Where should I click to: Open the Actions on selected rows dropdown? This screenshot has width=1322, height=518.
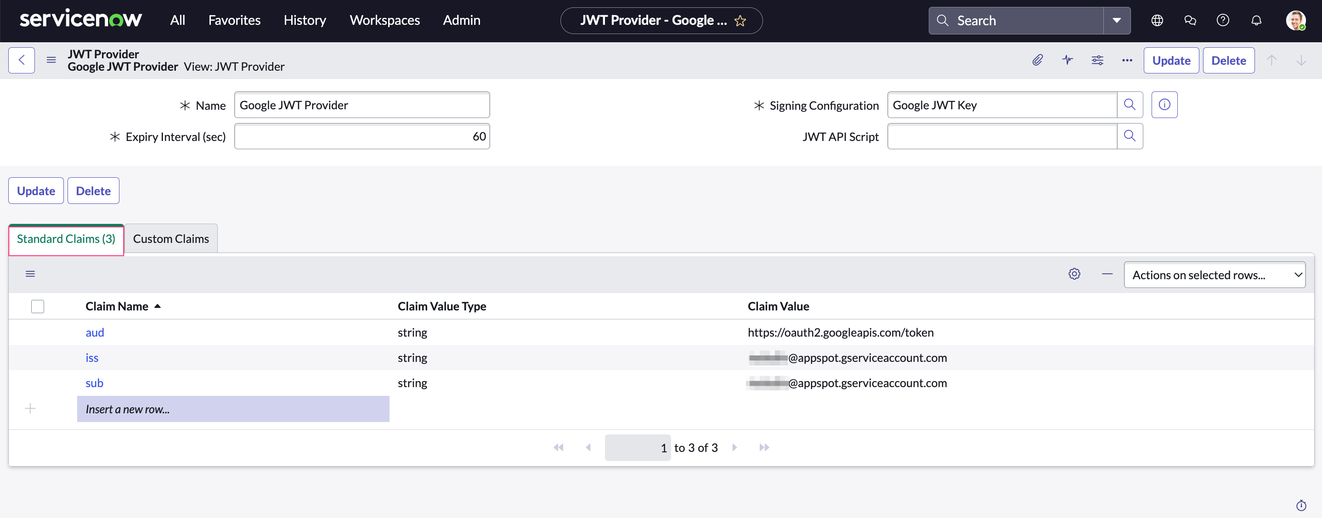[1215, 275]
